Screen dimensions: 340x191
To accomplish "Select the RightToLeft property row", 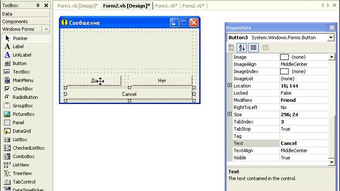I will [x=280, y=107].
